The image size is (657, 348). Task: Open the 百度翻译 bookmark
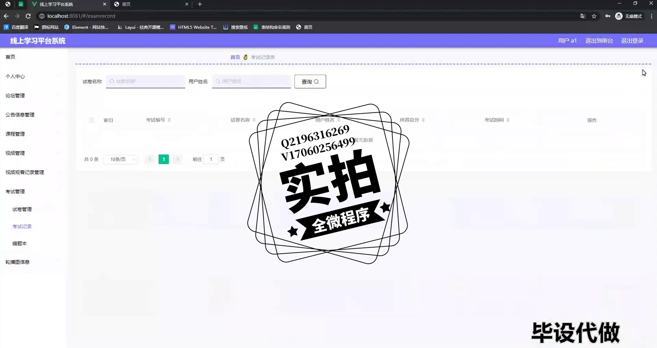[x=16, y=27]
